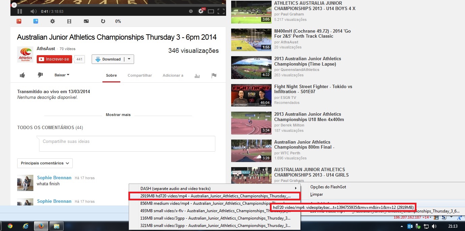Click the loop/repeat arrow icon
The height and width of the screenshot is (231, 465).
pyautogui.click(x=103, y=21)
